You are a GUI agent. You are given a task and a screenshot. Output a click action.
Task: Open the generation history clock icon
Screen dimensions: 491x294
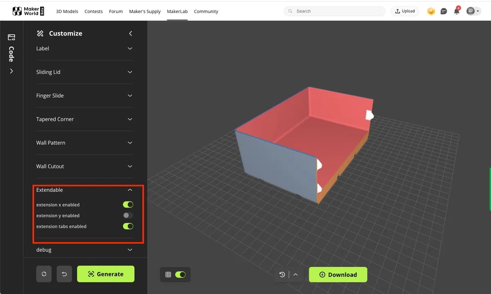282,274
